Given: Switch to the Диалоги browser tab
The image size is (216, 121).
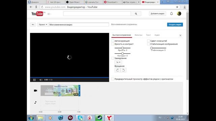Looking at the screenshot, I should (36, 2).
